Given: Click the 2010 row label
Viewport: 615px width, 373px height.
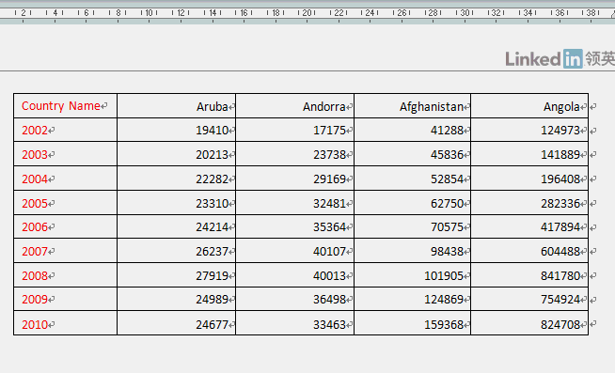Looking at the screenshot, I should tap(35, 324).
